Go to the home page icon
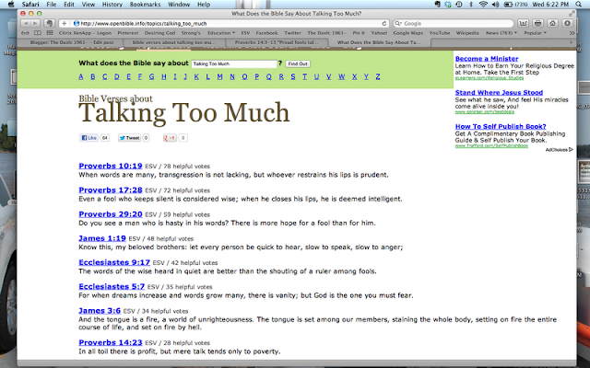This screenshot has height=368, width=590. [x=552, y=23]
